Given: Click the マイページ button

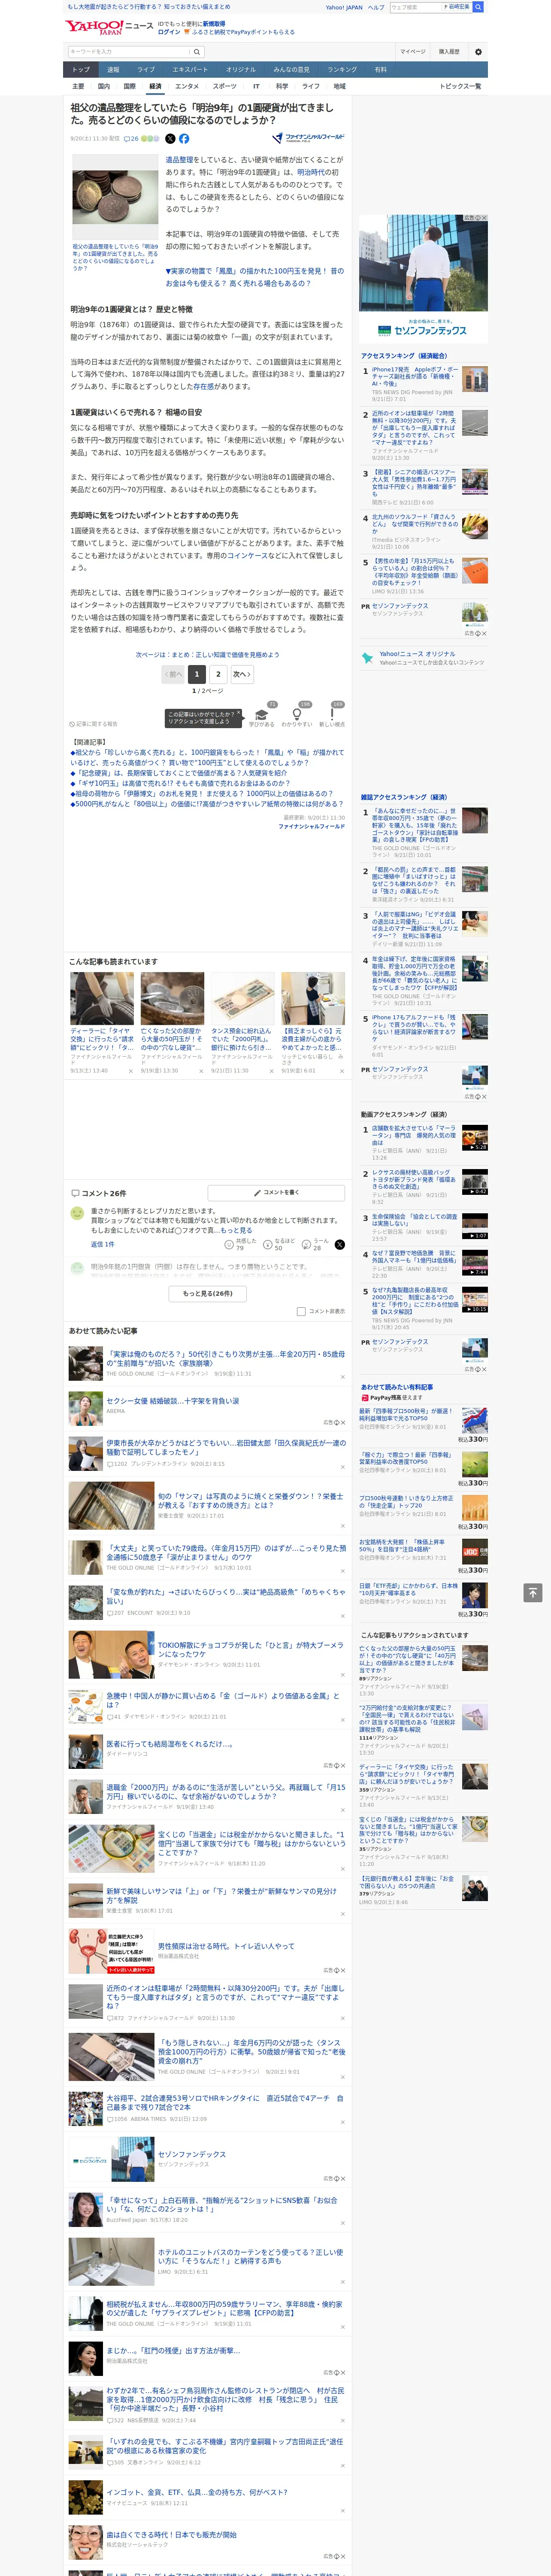Looking at the screenshot, I should point(412,52).
